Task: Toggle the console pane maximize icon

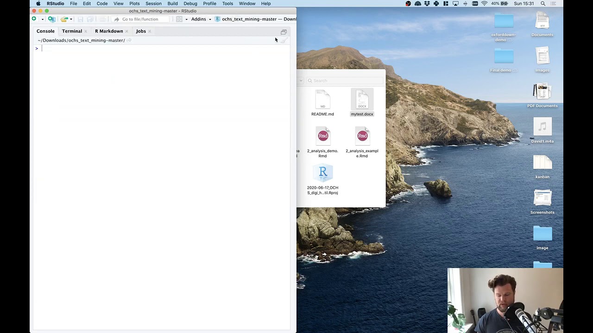Action: point(284,32)
